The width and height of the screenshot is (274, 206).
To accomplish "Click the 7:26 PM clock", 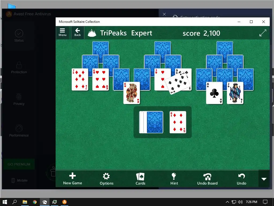I will [252, 202].
